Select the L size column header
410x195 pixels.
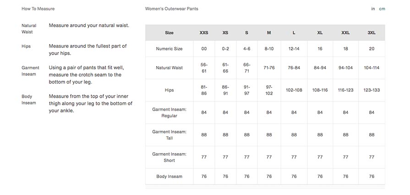pyautogui.click(x=294, y=33)
